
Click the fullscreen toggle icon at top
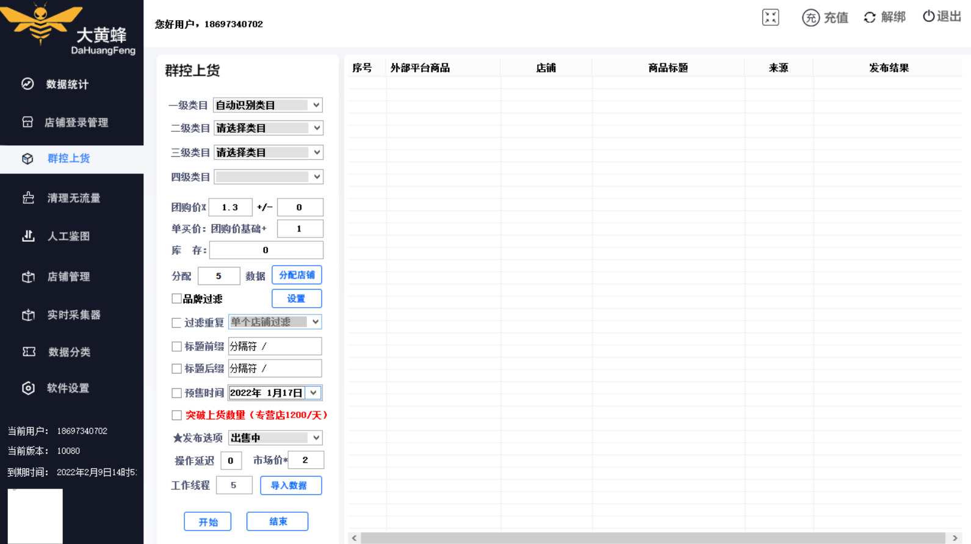tap(770, 17)
